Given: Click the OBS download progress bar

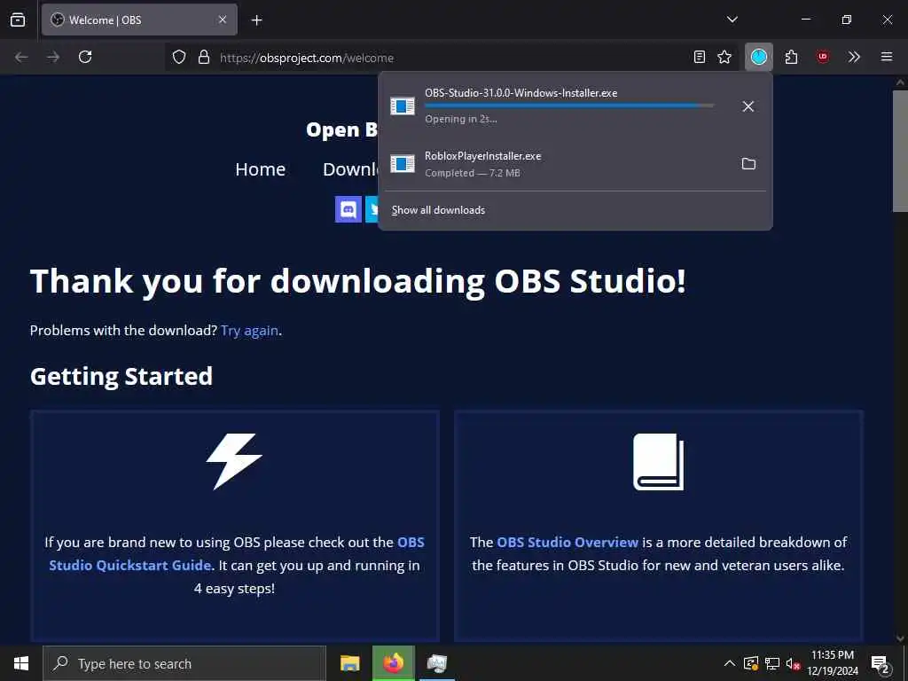Looking at the screenshot, I should tap(569, 106).
